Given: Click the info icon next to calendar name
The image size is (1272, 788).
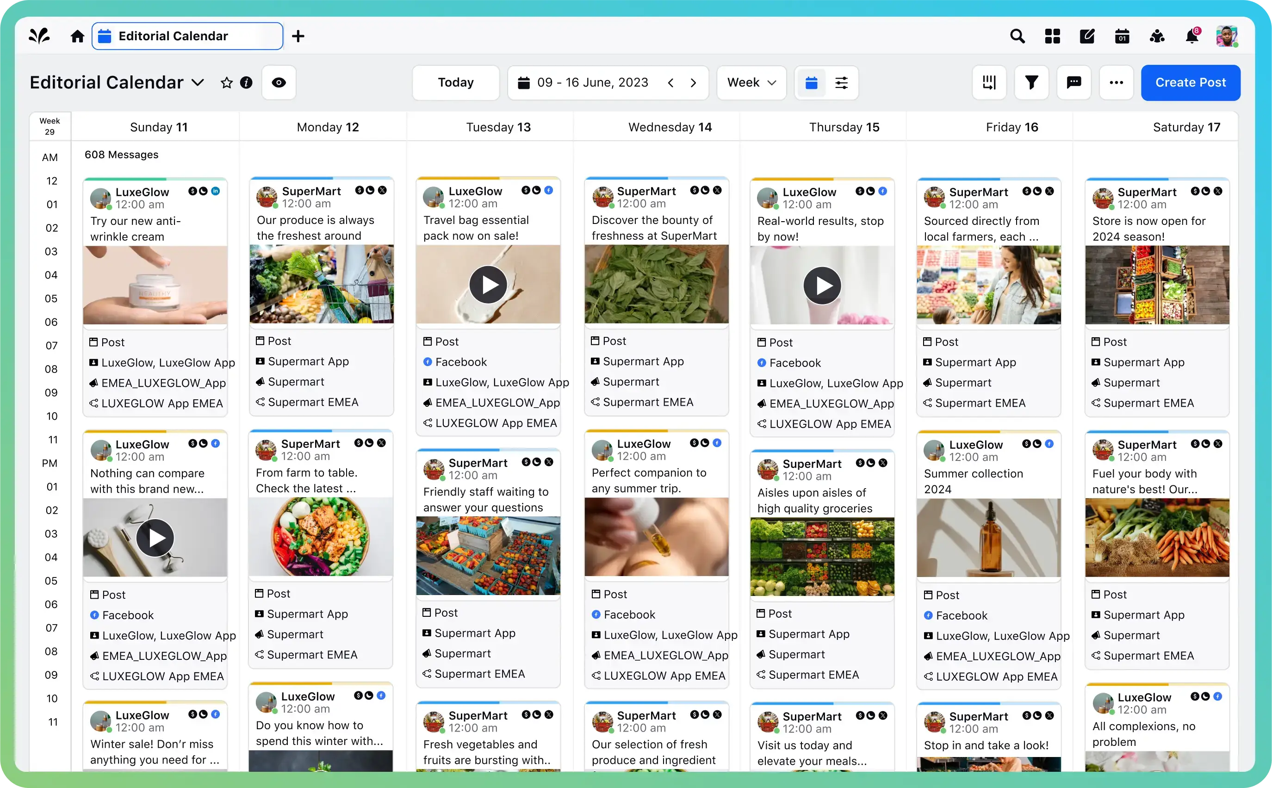Looking at the screenshot, I should point(246,83).
